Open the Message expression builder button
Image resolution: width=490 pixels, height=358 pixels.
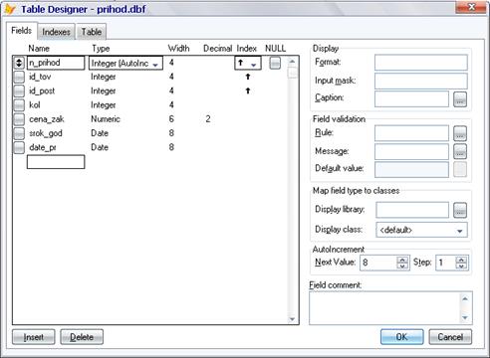[460, 151]
